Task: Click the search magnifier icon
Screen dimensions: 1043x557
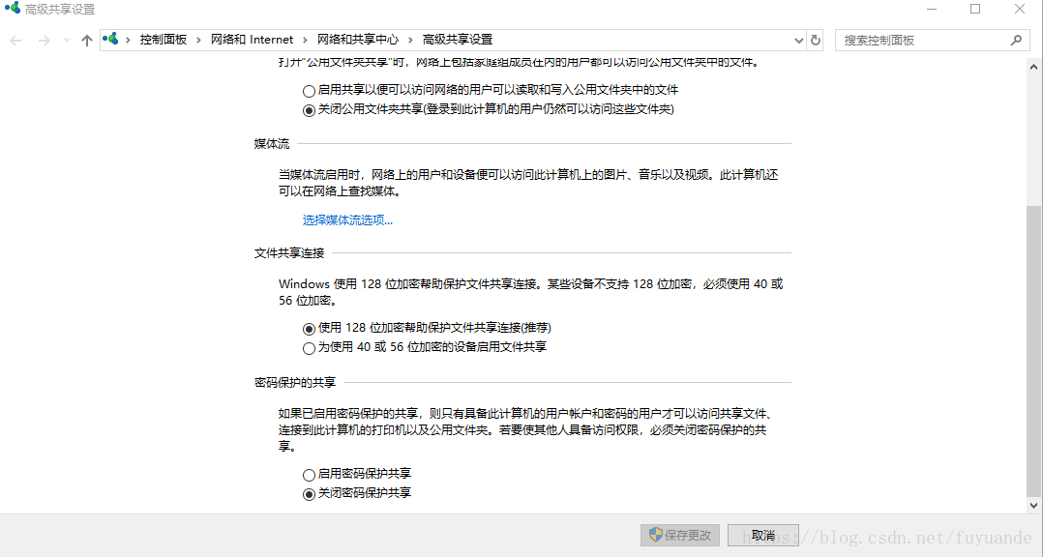Action: (1016, 40)
